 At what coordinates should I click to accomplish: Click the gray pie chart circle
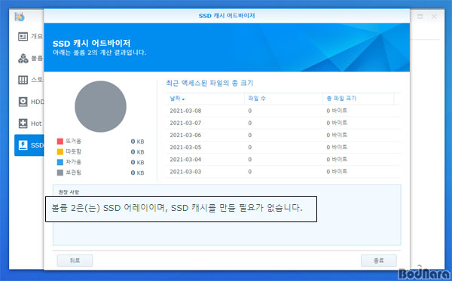tap(101, 106)
